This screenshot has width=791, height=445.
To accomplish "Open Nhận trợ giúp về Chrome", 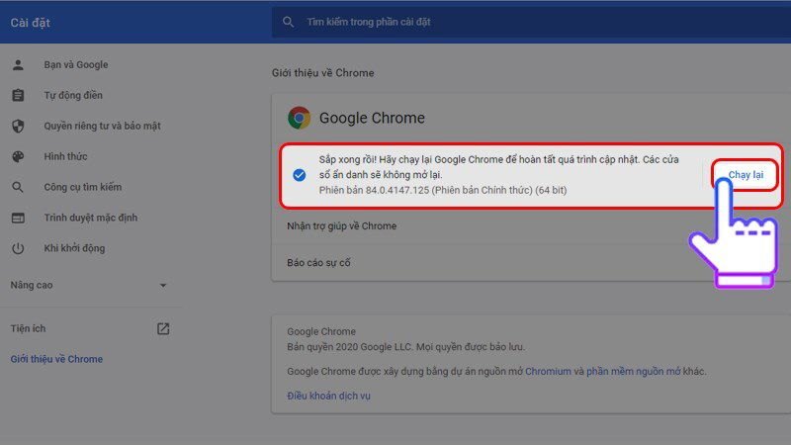I will point(341,226).
